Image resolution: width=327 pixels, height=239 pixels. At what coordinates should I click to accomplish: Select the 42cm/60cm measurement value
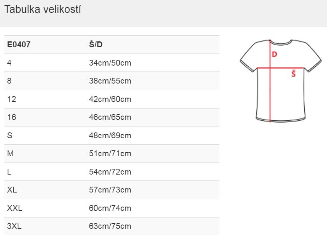(x=110, y=99)
